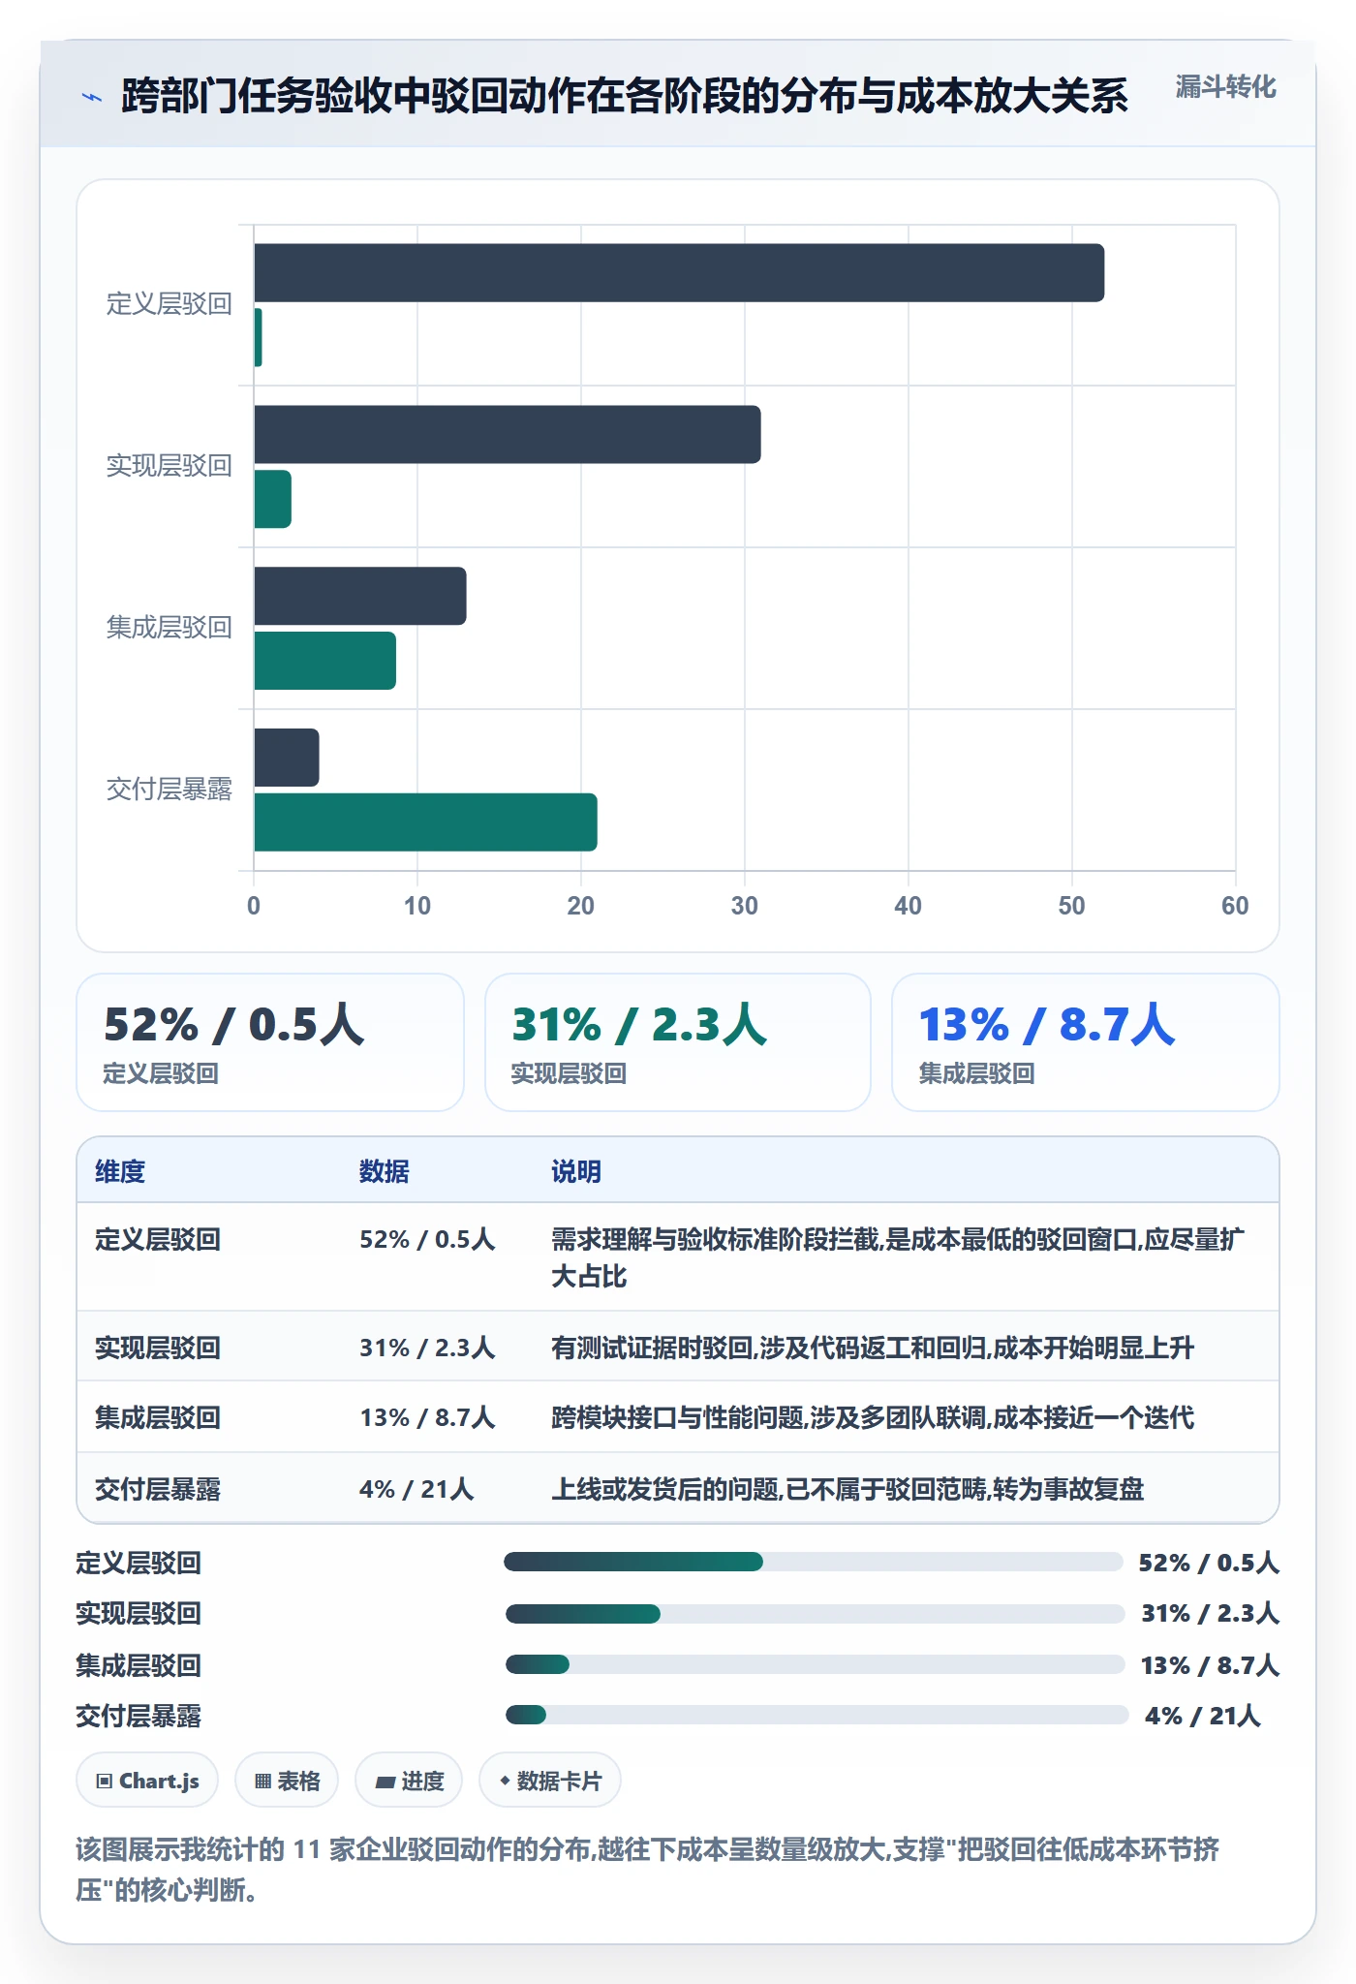This screenshot has width=1356, height=1984.
Task: Click the 实现层驳回 label on chart axis
Action: [169, 466]
